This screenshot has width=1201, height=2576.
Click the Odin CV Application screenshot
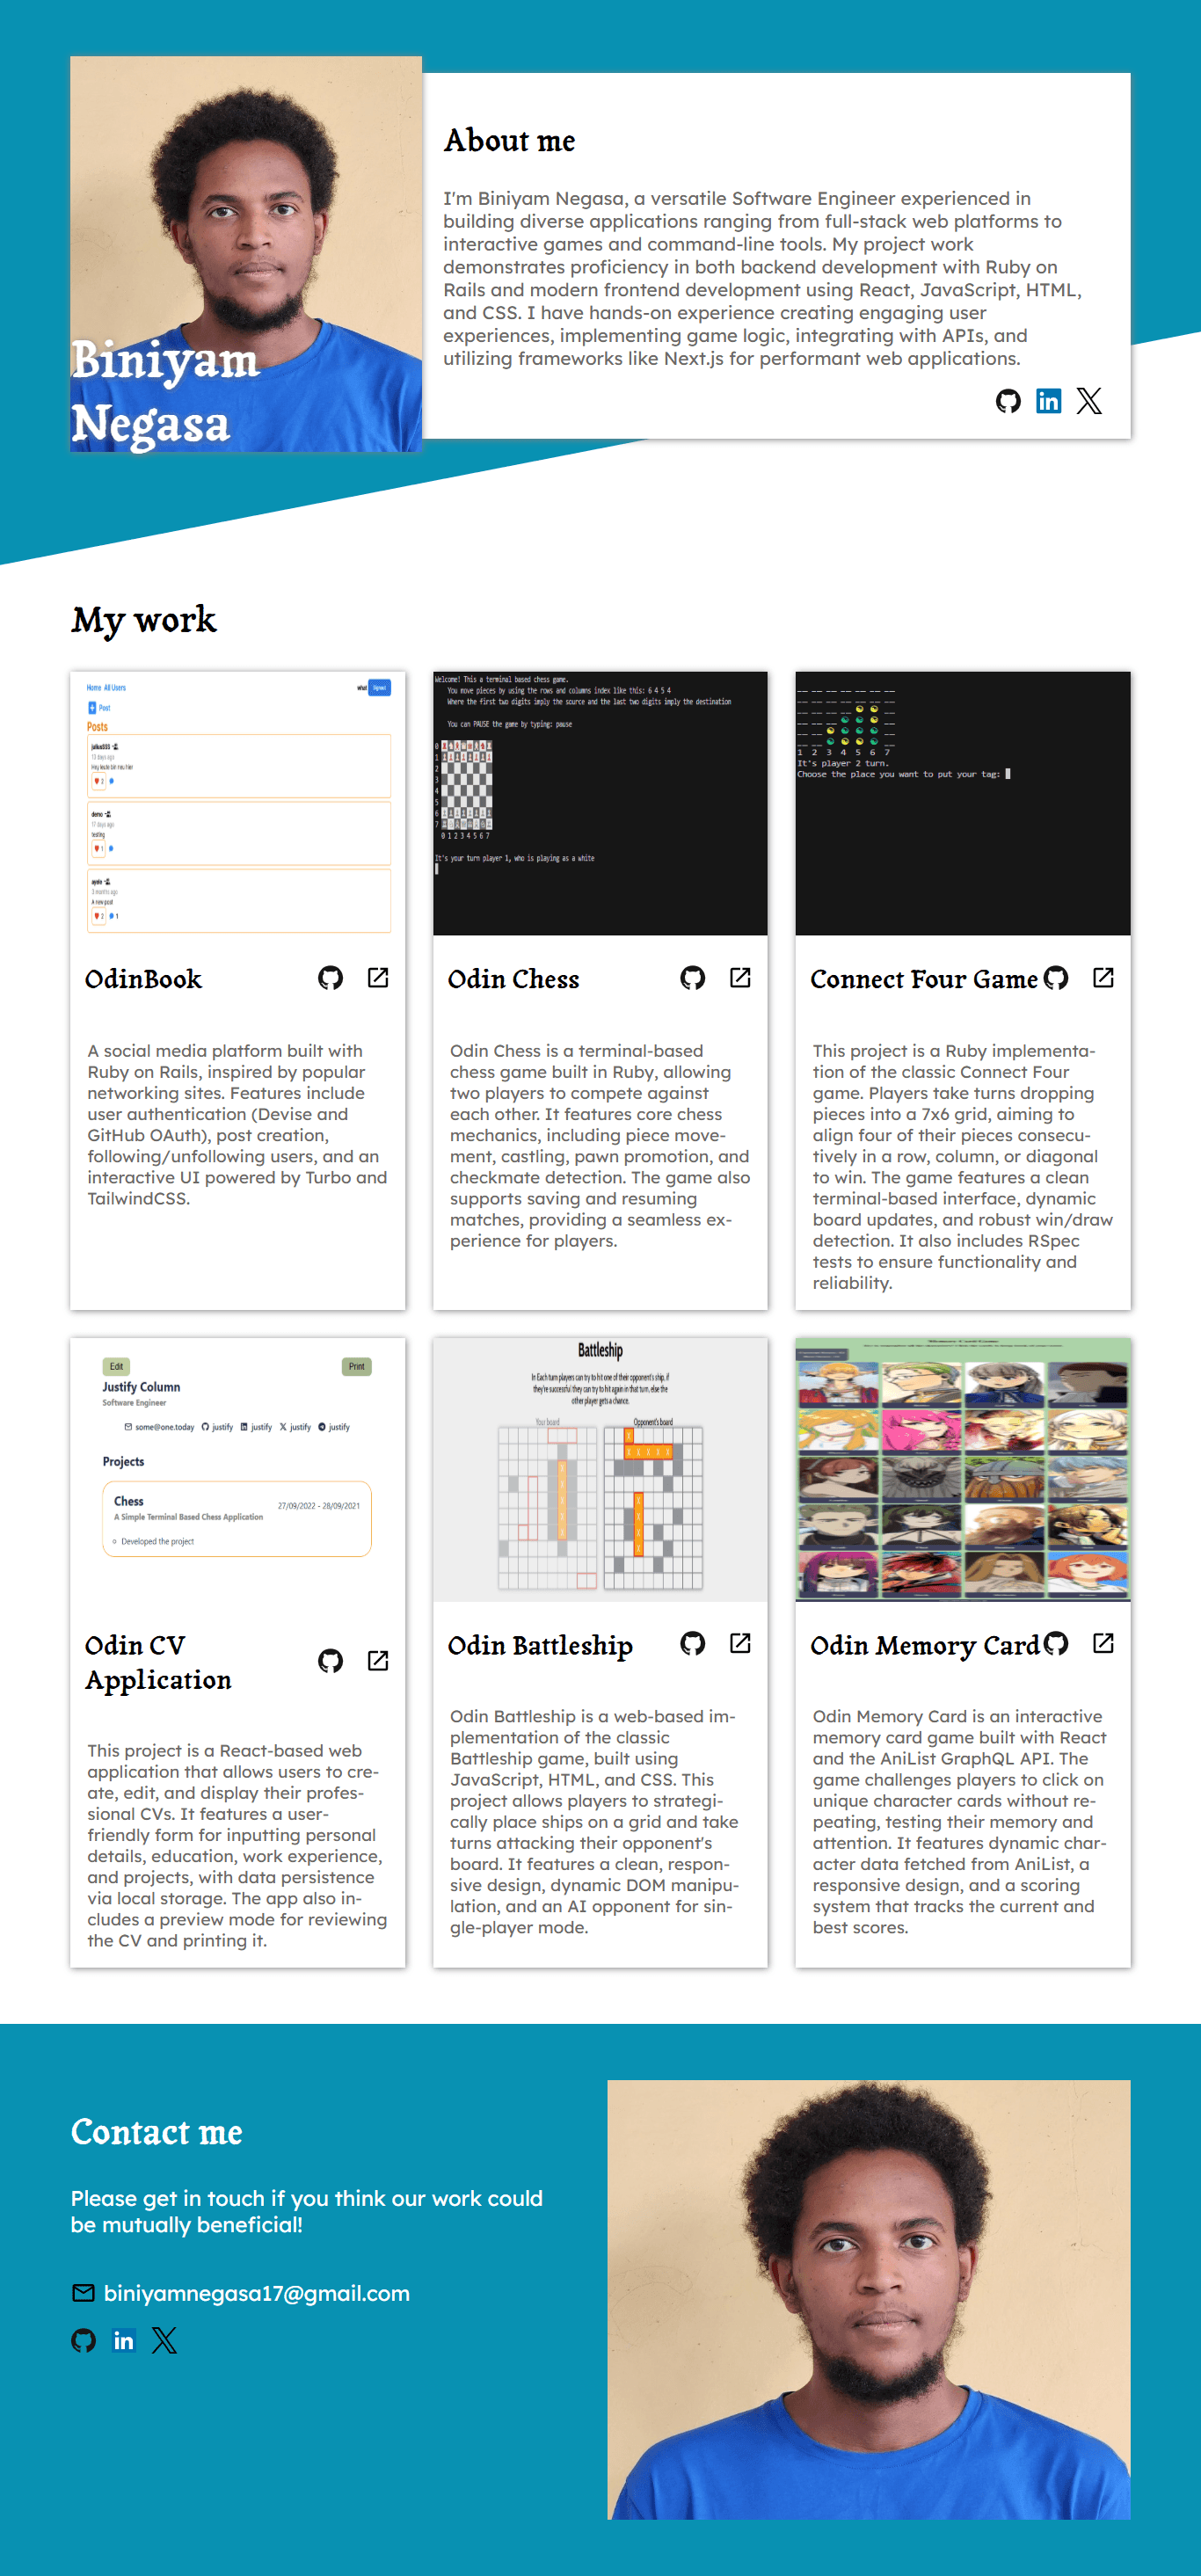[x=238, y=1469]
